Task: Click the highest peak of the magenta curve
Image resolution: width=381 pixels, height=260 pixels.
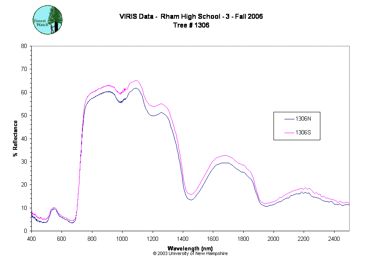Action: tap(136, 81)
